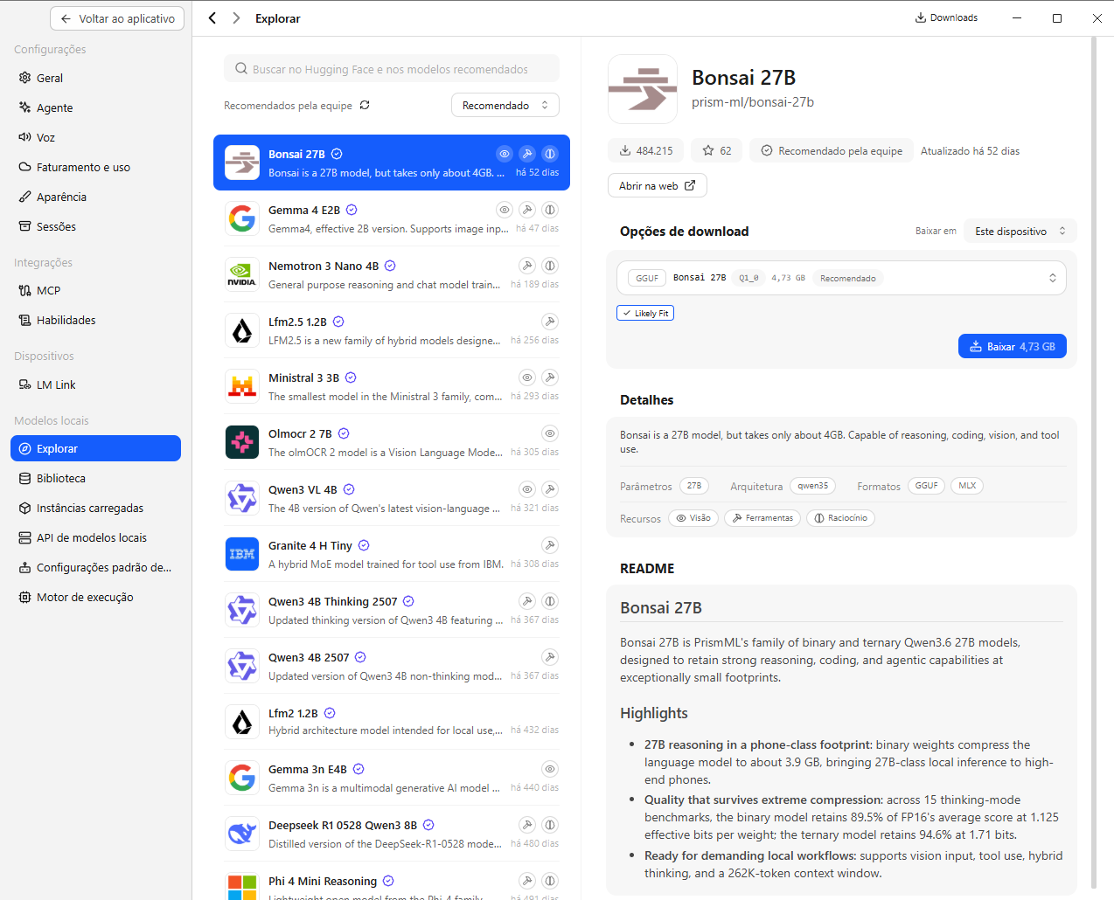Select Deepseek R1 0528 Qwen3 8B model
Viewport: 1114px width, 900px height.
(x=392, y=834)
